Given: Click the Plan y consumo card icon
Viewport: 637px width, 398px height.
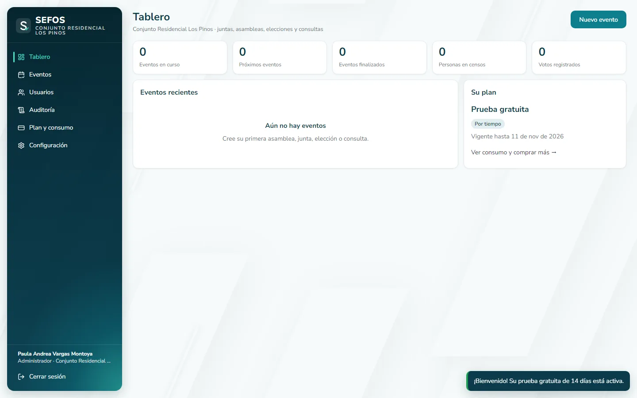Looking at the screenshot, I should pyautogui.click(x=21, y=128).
